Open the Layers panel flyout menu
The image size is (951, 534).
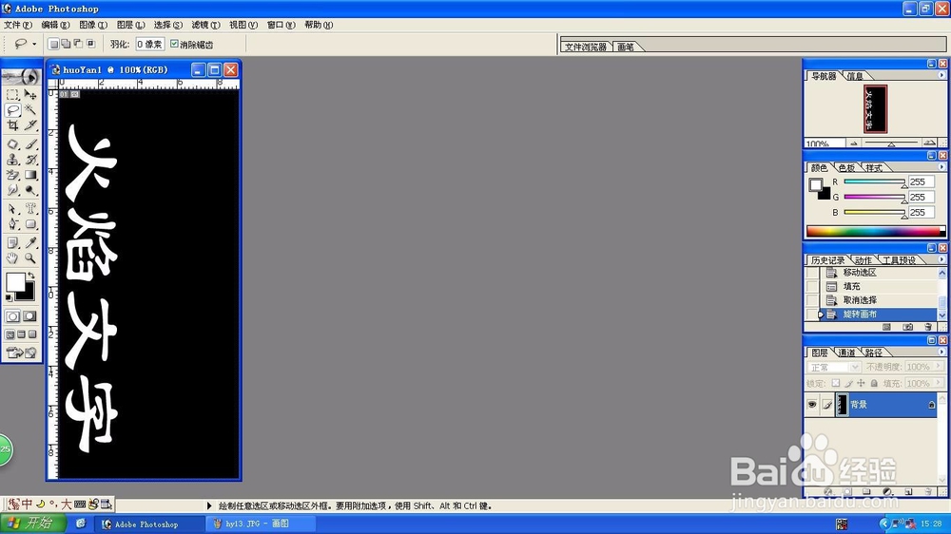point(941,353)
